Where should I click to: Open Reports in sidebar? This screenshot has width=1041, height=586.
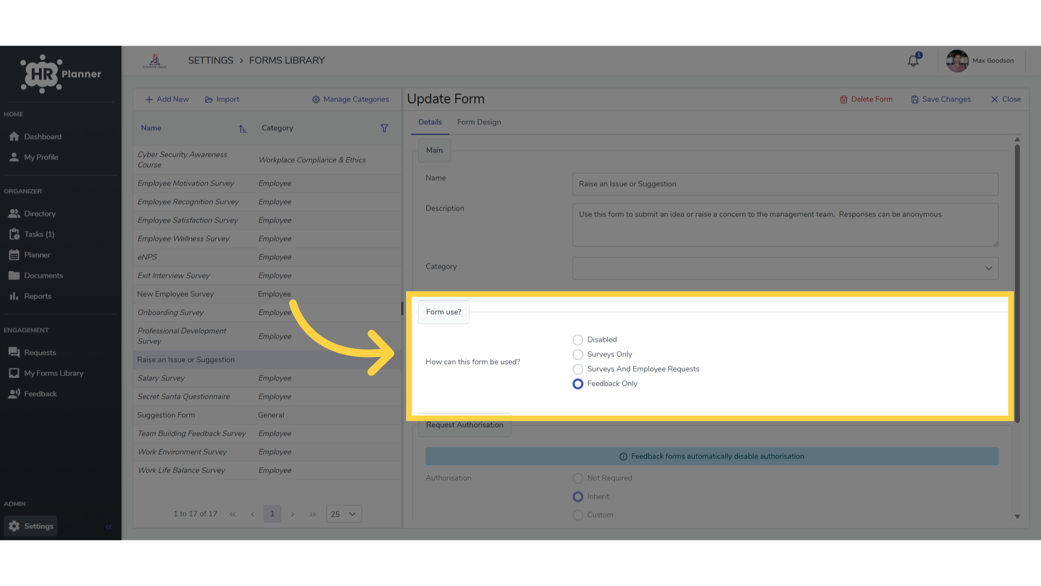click(x=30, y=296)
